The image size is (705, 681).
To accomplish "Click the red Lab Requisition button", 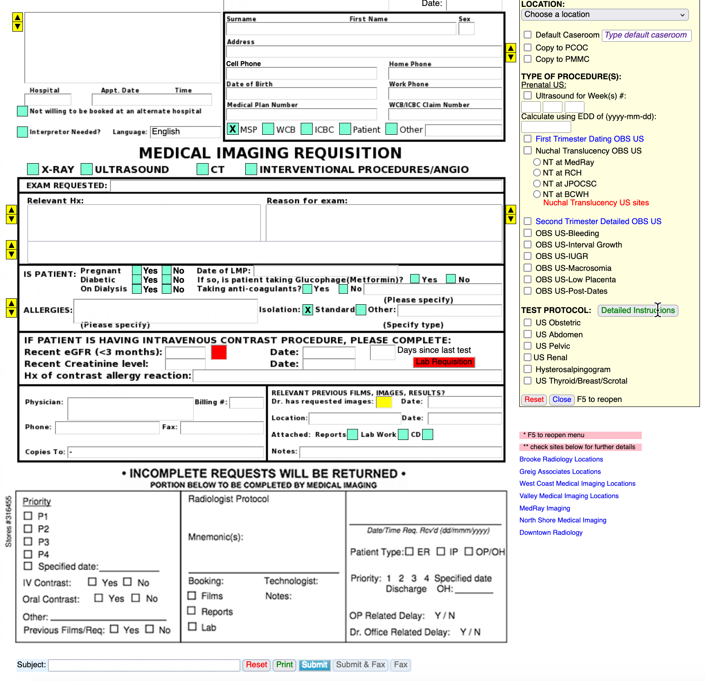I will 444,362.
